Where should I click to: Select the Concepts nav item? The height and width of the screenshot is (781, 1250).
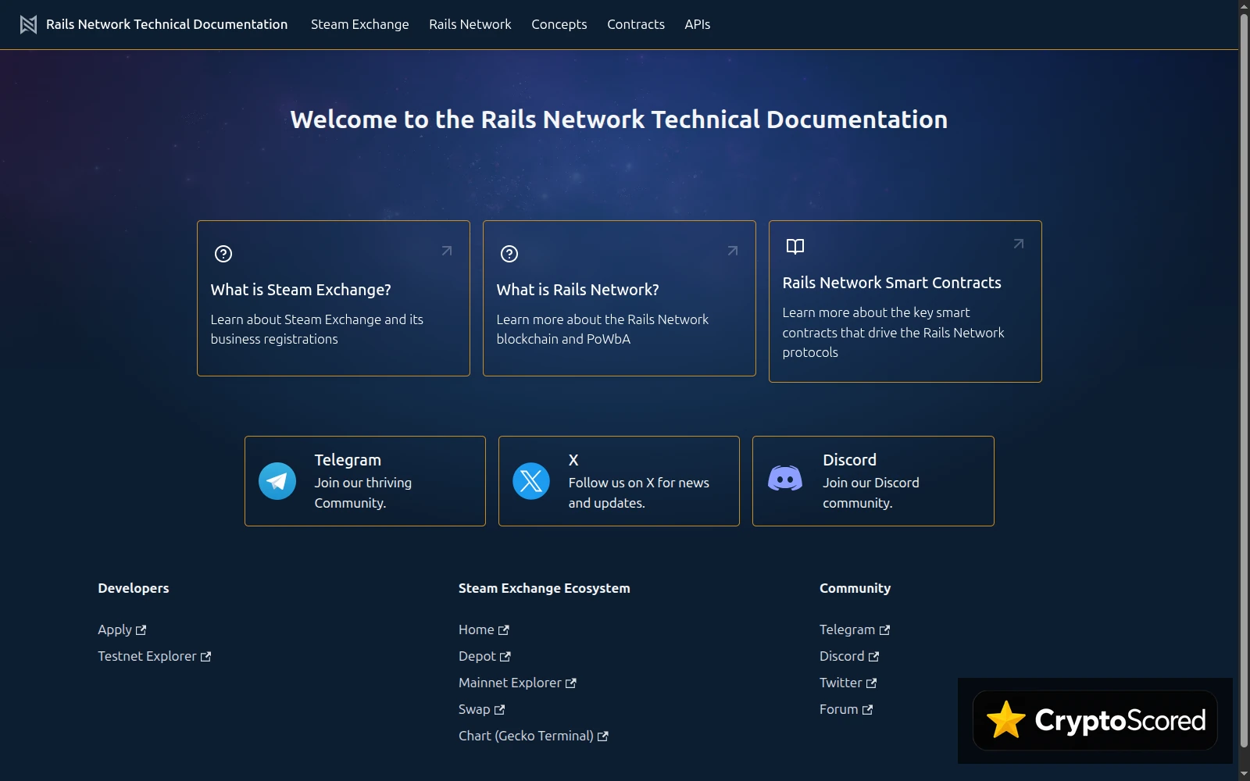[x=559, y=24]
